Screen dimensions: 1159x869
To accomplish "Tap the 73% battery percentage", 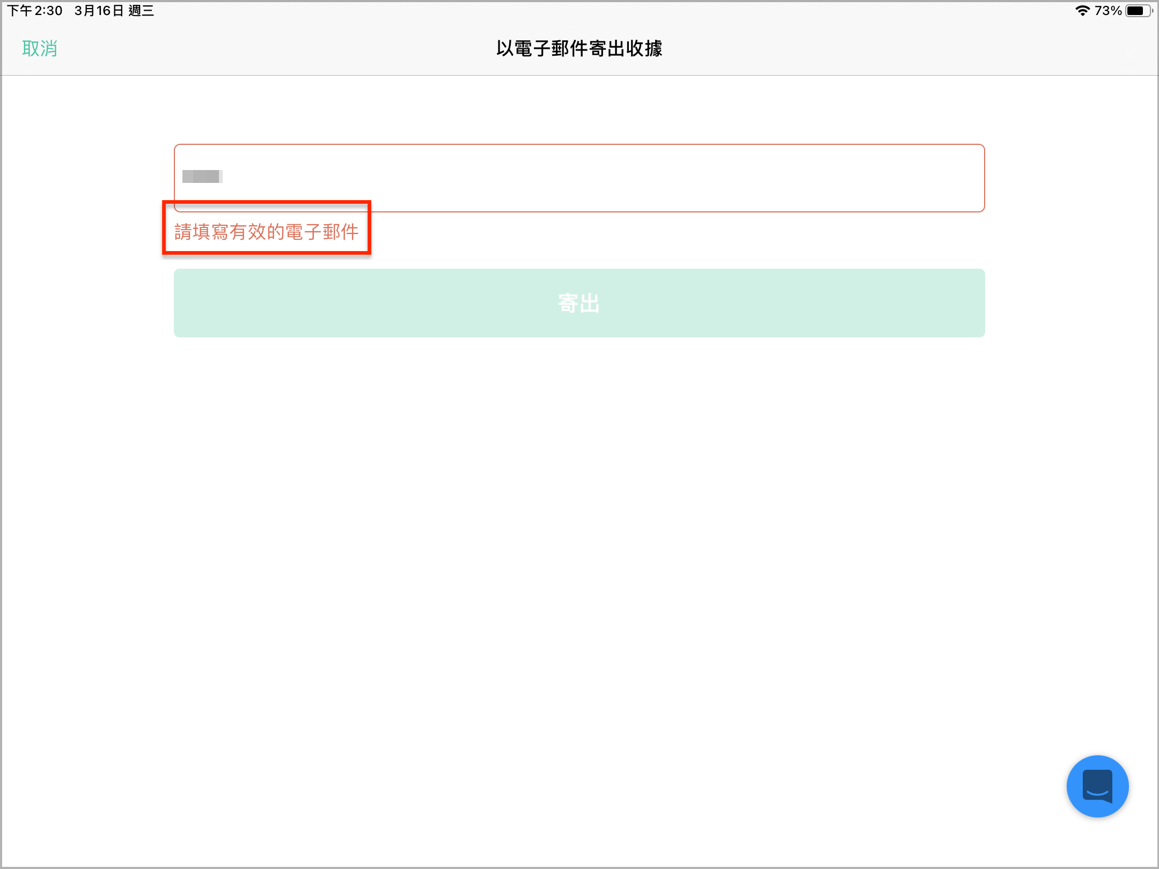I will (1108, 11).
